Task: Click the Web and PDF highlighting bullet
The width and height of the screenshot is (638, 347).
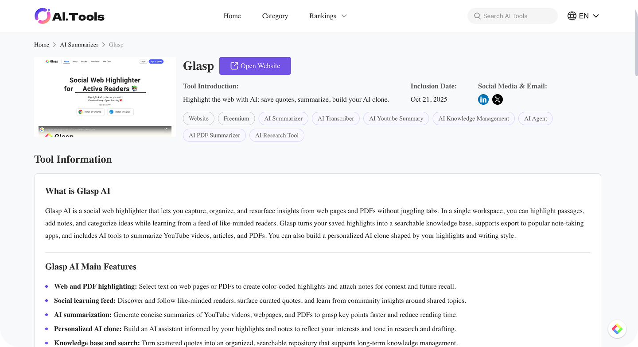Action: tap(255, 286)
